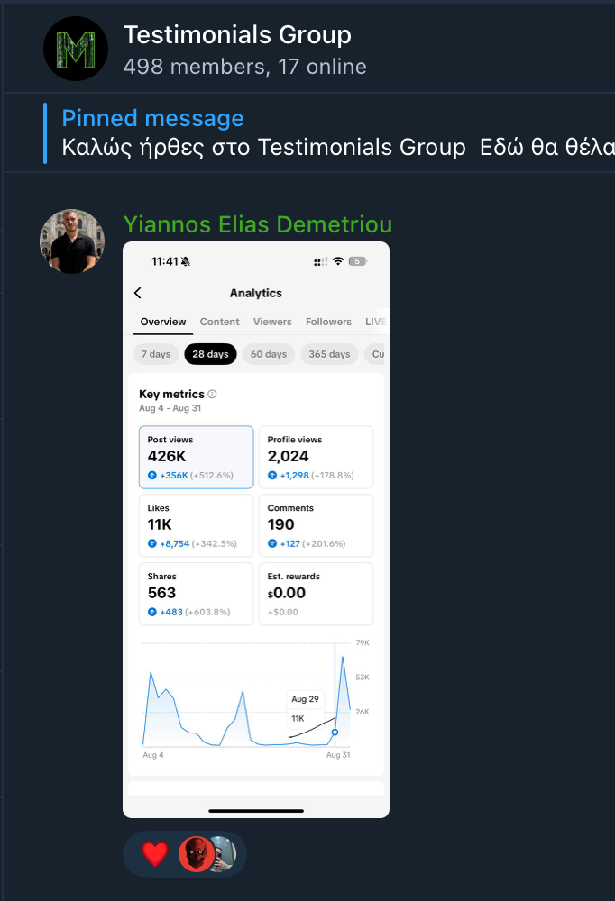Select the 7 days range pill
This screenshot has width=615, height=901.
(155, 354)
